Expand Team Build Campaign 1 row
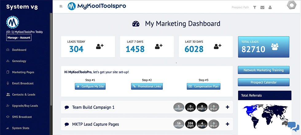This screenshot has height=135, width=301. pyautogui.click(x=227, y=107)
